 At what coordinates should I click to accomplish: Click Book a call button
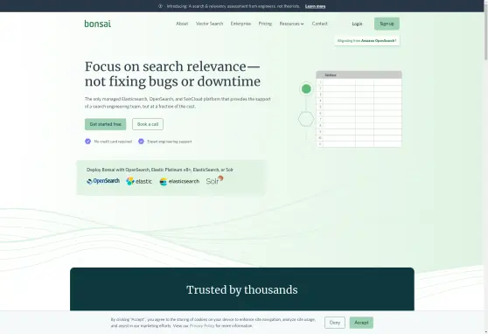[148, 124]
